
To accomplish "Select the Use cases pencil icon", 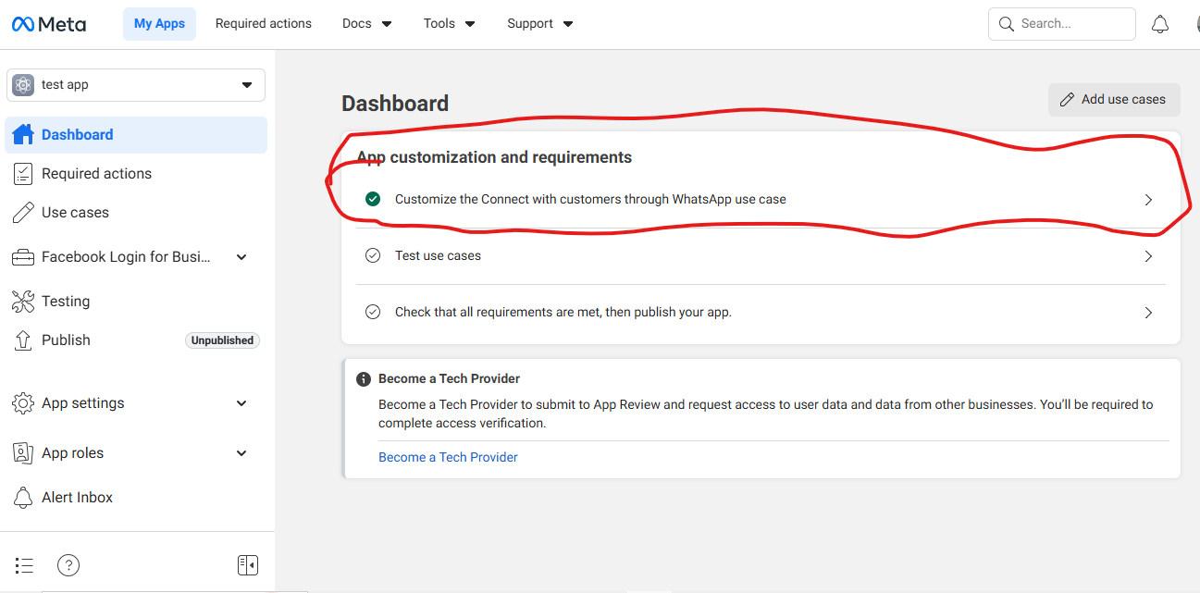I will (x=22, y=212).
